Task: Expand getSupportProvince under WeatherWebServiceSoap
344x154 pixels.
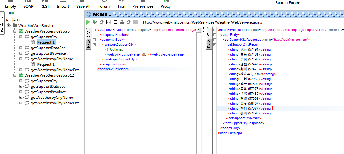Action: 21,53
